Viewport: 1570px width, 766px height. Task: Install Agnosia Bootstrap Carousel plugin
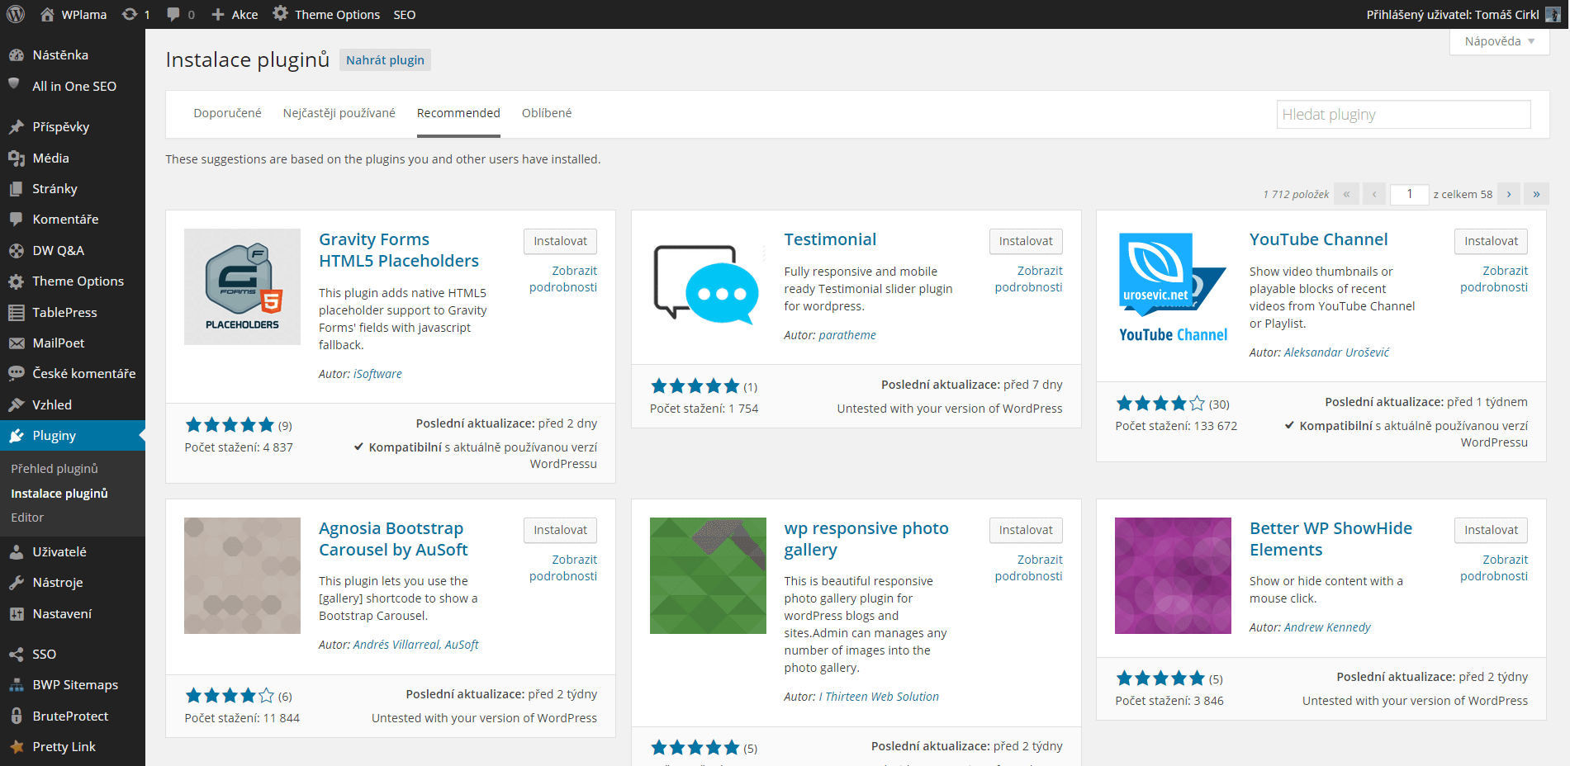tap(560, 530)
